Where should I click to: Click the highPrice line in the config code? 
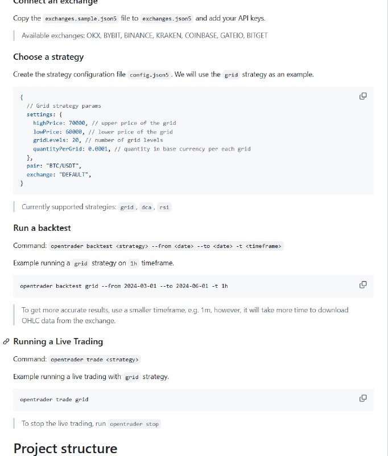pyautogui.click(x=104, y=123)
